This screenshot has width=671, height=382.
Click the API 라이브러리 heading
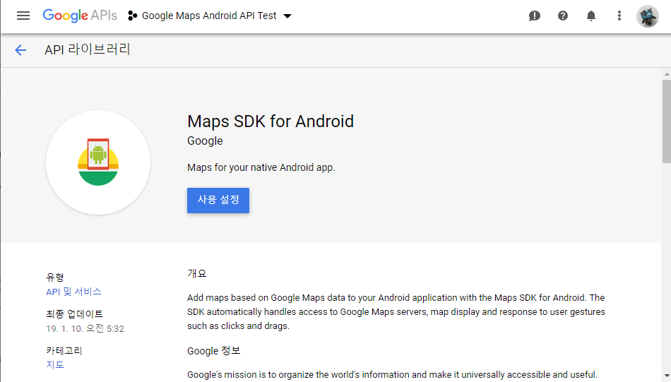pyautogui.click(x=88, y=49)
